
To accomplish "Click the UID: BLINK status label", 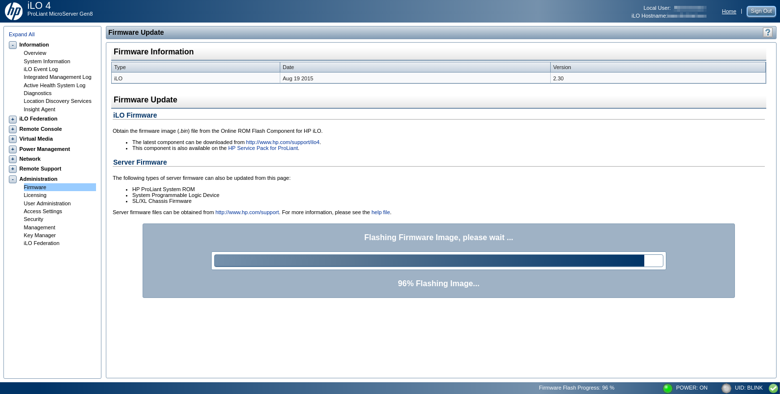I will 749,388.
